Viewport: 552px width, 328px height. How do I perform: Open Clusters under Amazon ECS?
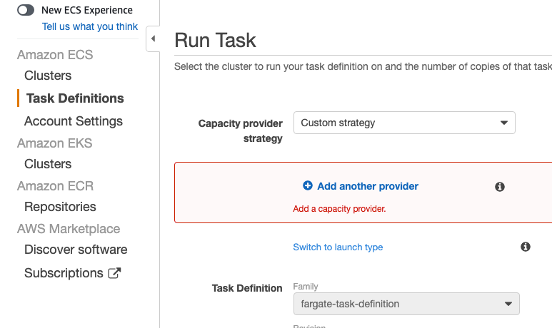point(48,76)
